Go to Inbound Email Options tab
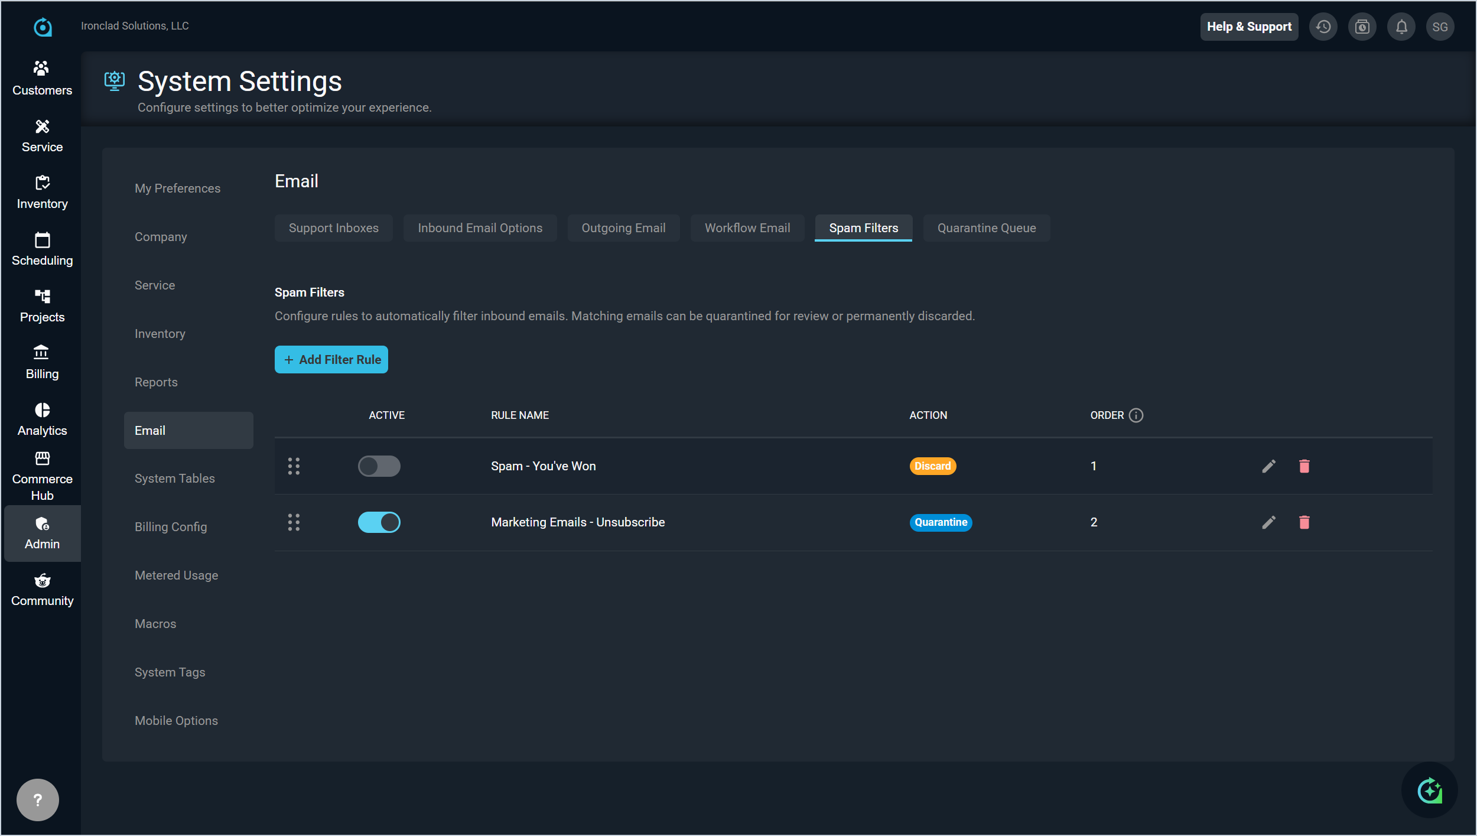Viewport: 1477px width, 836px height. pos(480,228)
